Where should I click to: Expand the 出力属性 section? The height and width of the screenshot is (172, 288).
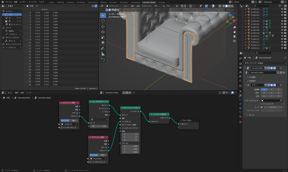252,77
